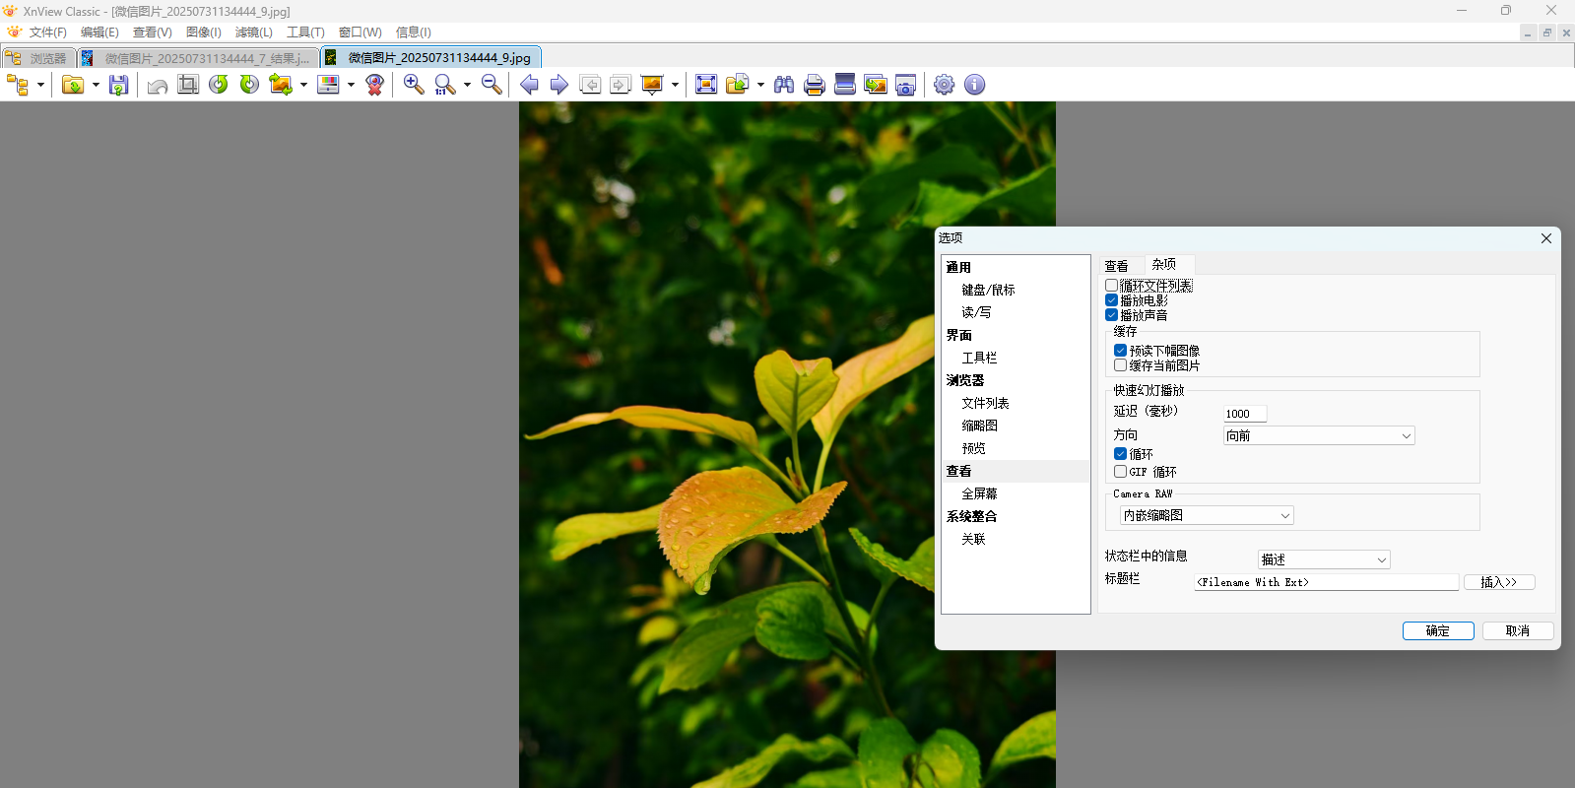The image size is (1575, 788).
Task: Enable the 循环文件列表 checkbox
Action: (x=1112, y=286)
